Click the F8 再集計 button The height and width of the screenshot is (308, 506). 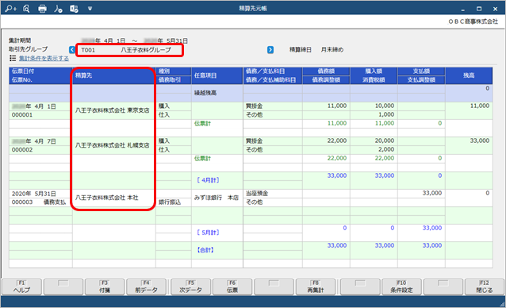[x=316, y=287]
